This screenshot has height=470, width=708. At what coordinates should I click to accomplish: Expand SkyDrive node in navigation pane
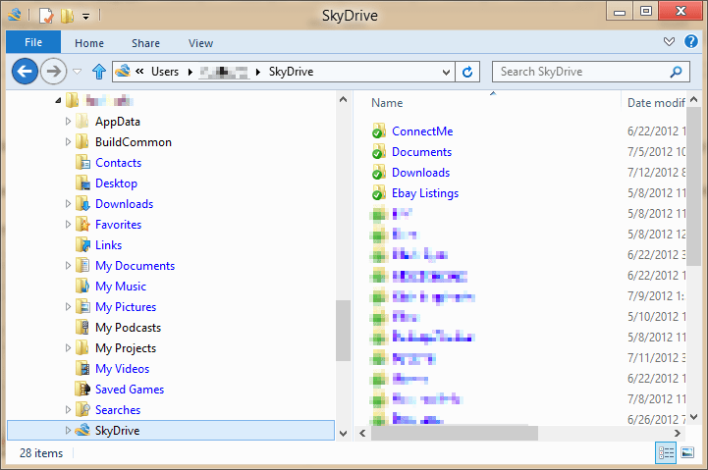click(68, 431)
